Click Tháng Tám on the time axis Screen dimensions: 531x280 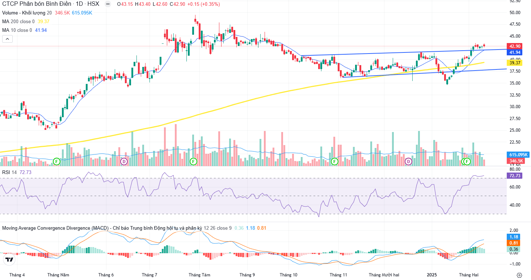(199, 275)
